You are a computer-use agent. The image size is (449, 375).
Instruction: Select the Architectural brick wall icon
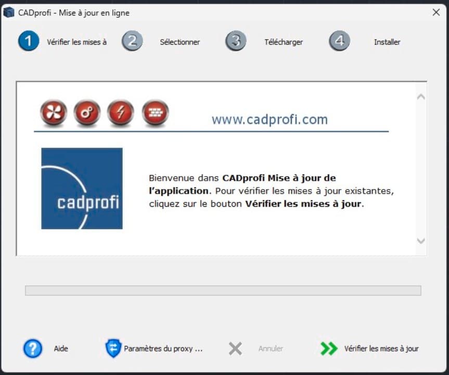point(155,113)
